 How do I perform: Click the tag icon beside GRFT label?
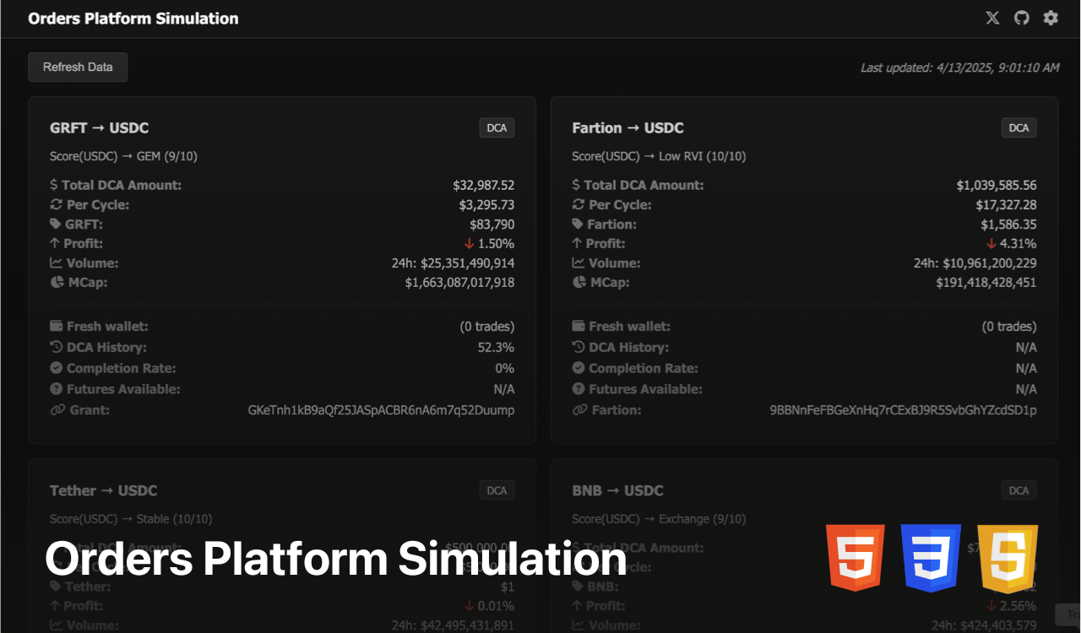click(x=57, y=224)
